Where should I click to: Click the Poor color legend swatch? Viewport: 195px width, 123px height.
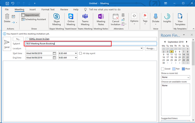(183, 69)
